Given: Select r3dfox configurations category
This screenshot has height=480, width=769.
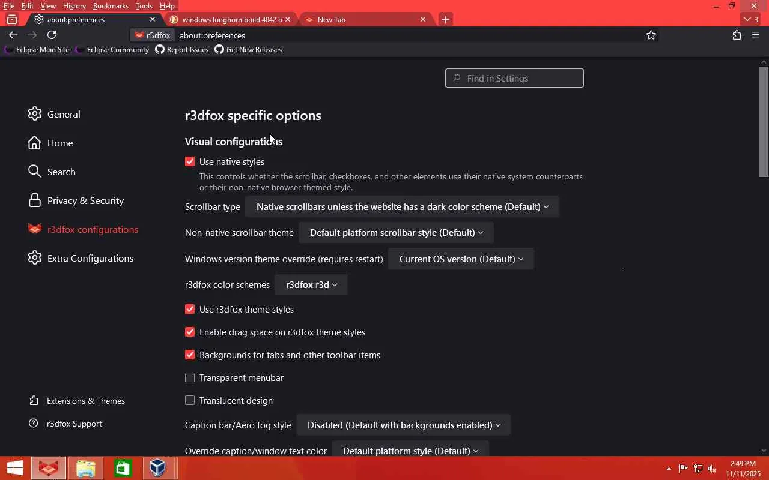Looking at the screenshot, I should [83, 230].
